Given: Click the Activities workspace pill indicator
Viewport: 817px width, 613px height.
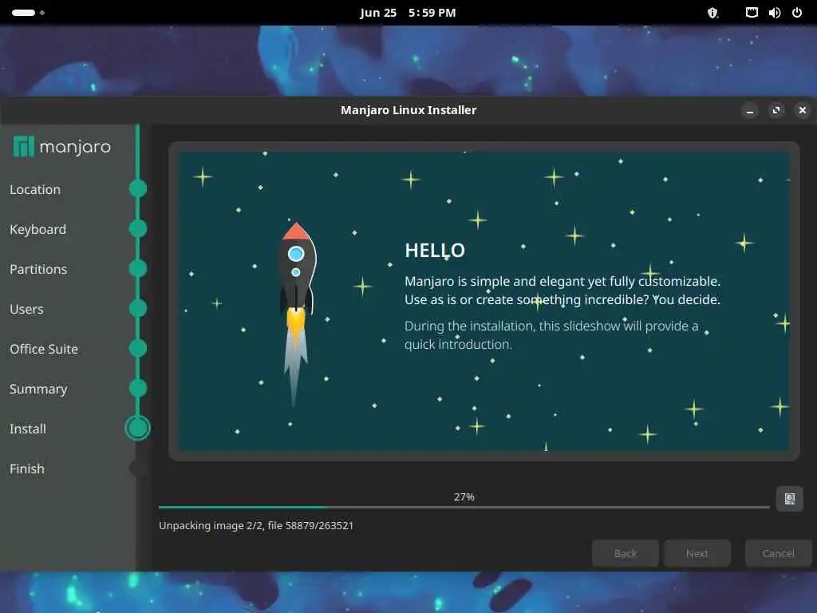Looking at the screenshot, I should click(23, 13).
